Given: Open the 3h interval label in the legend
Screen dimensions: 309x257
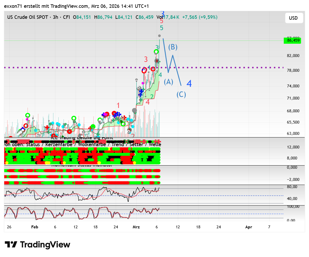Looking at the screenshot, I should (x=55, y=17).
